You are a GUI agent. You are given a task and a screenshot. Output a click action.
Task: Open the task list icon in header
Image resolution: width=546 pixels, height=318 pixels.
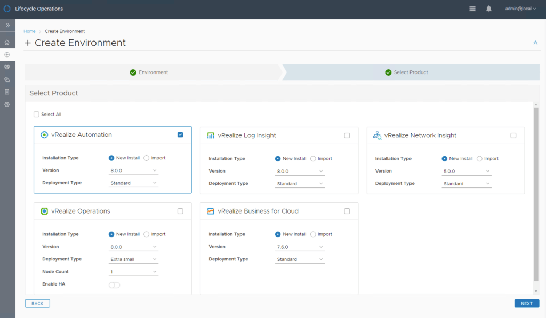coord(472,9)
